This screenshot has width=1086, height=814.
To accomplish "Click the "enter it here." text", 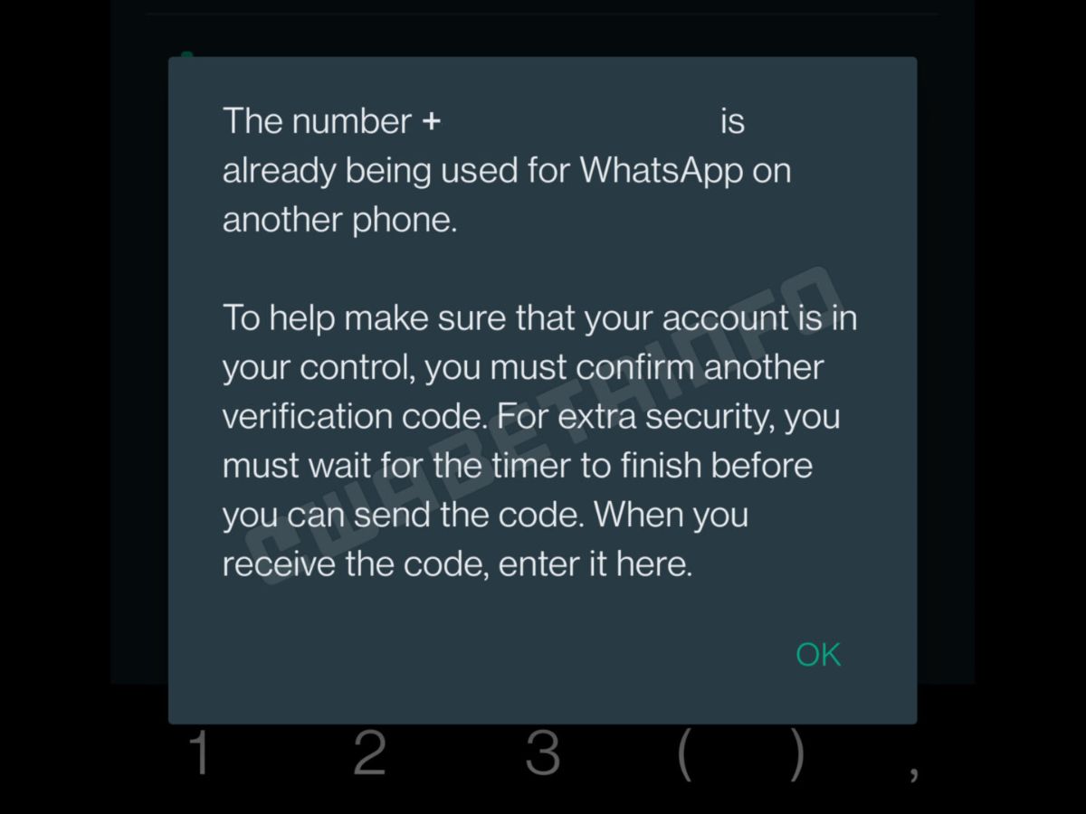I will [x=595, y=564].
